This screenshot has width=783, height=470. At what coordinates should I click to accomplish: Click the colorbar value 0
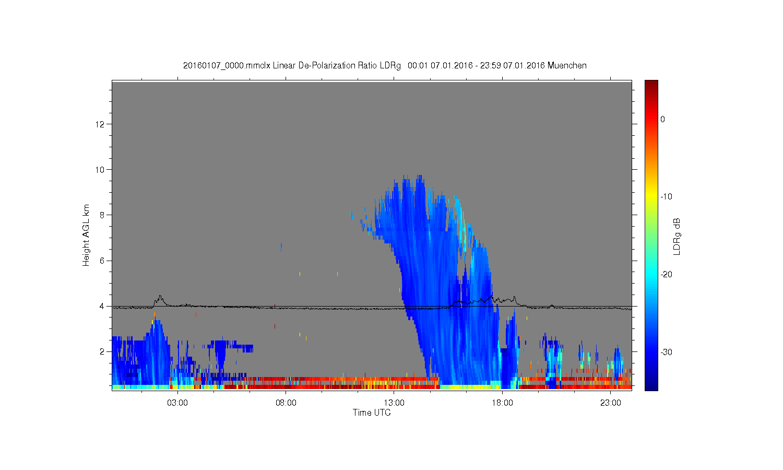click(663, 119)
